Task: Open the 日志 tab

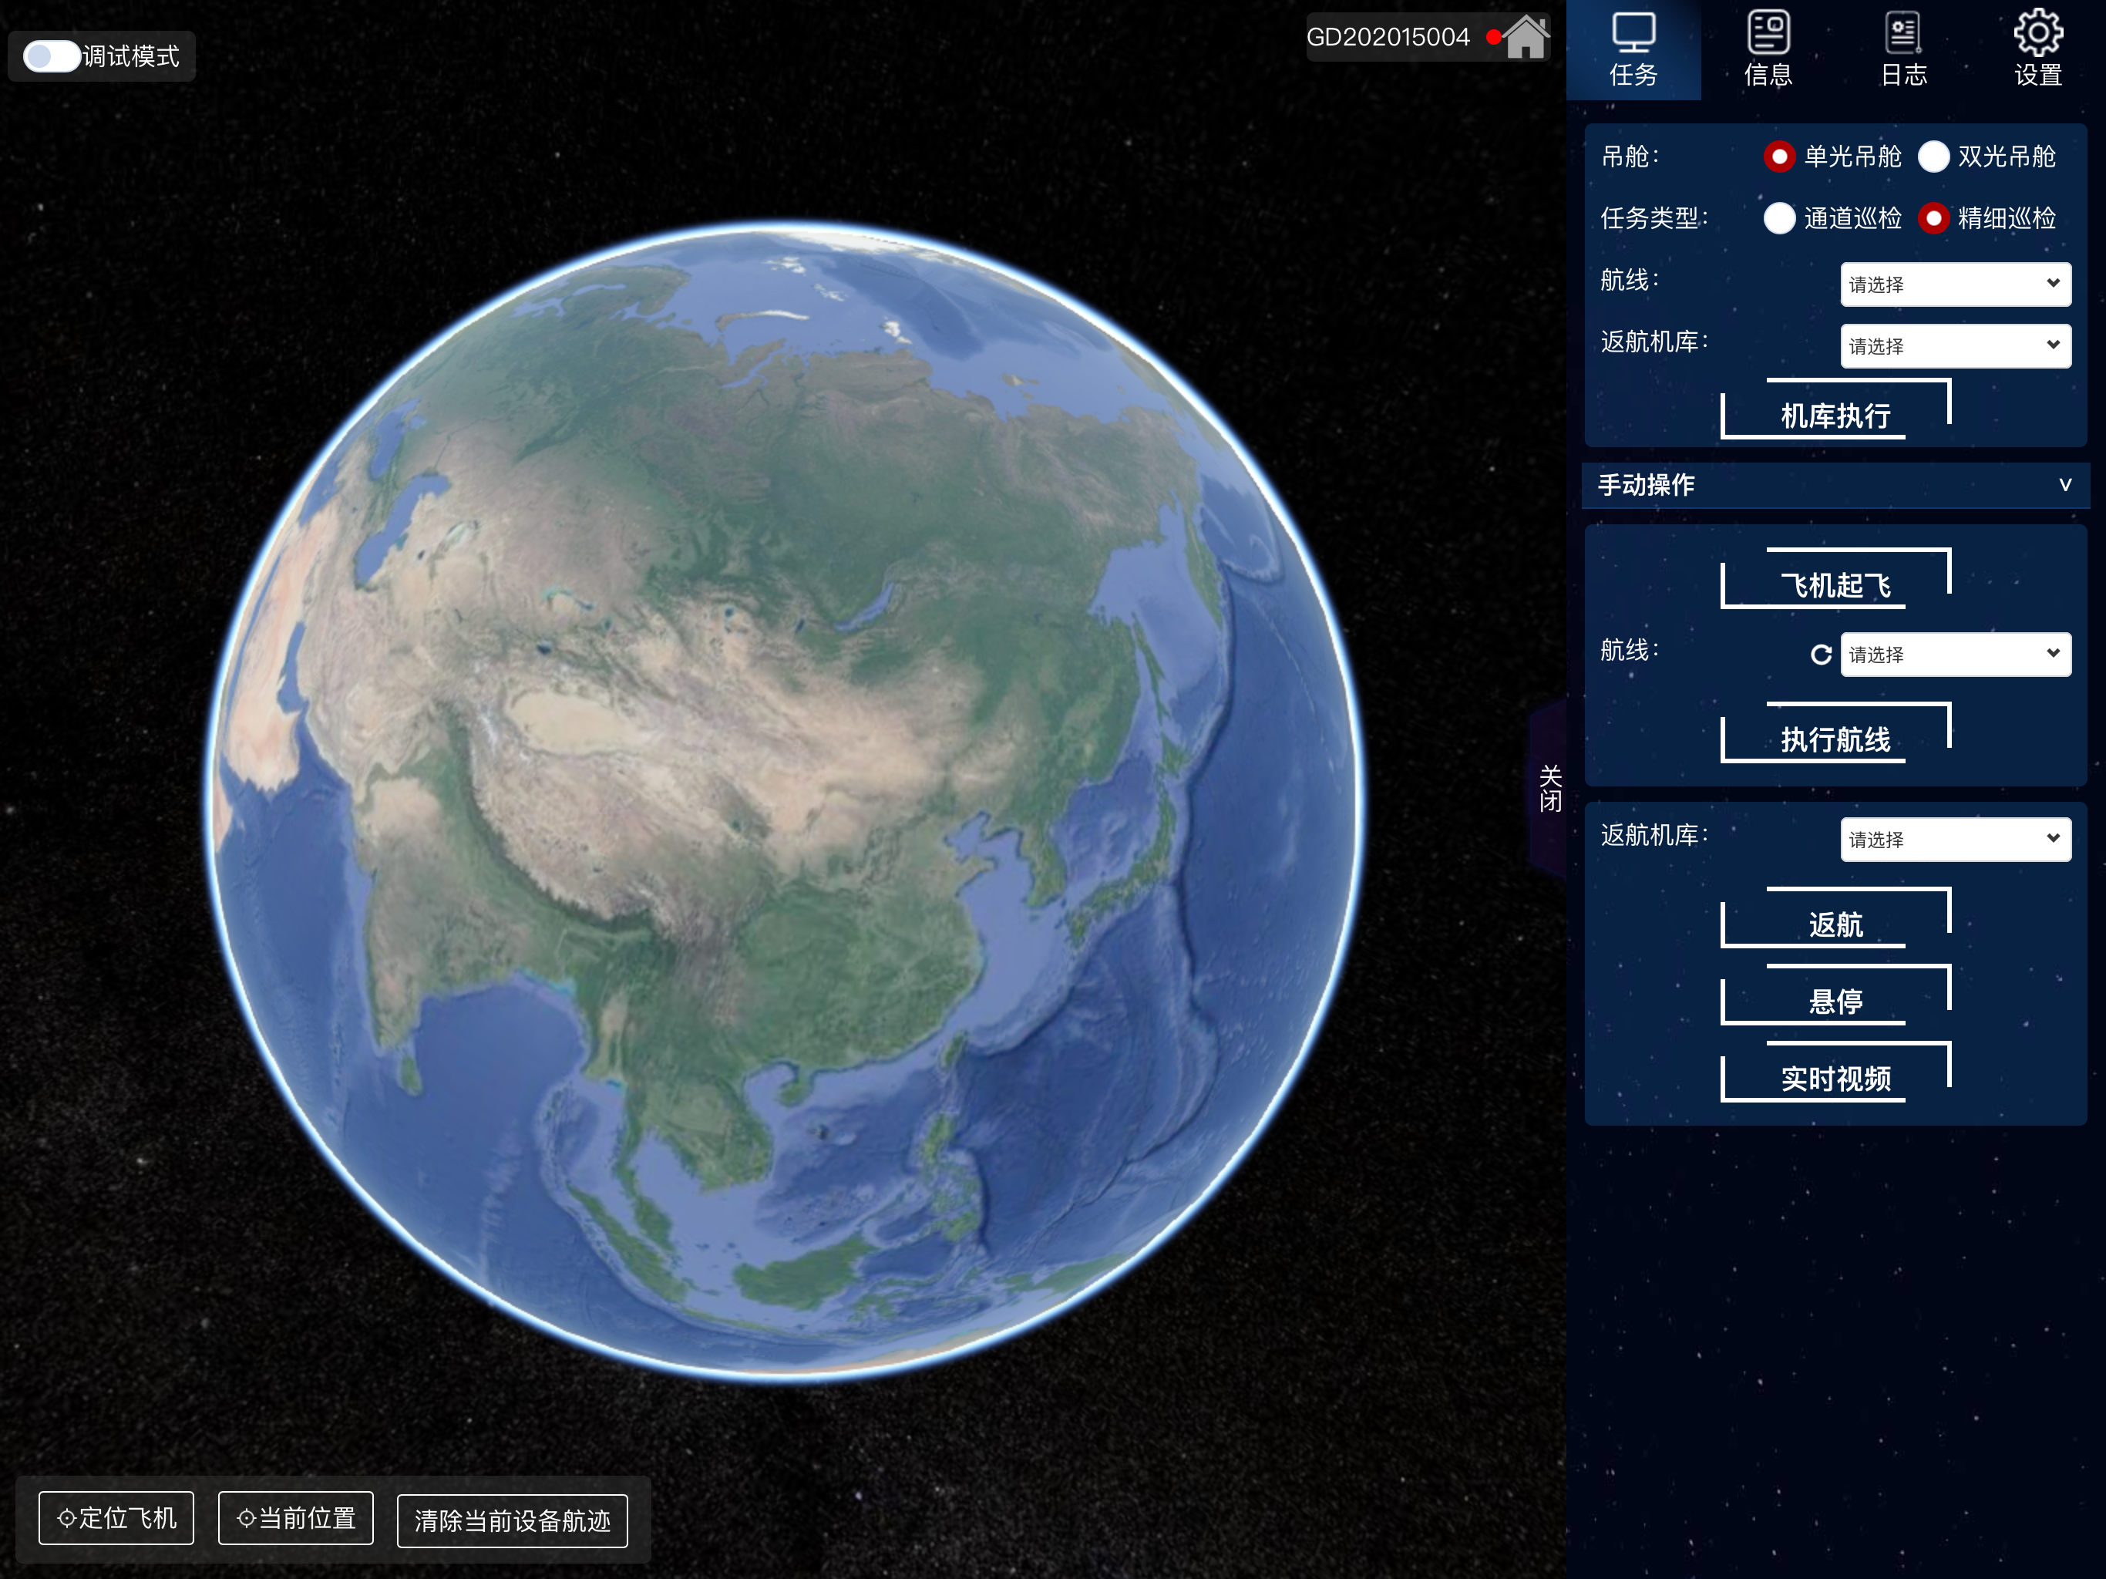Action: 1903,49
